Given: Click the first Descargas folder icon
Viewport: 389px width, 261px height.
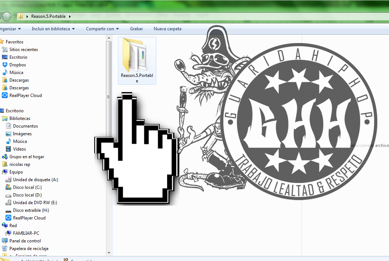Looking at the screenshot, I should 4,80.
